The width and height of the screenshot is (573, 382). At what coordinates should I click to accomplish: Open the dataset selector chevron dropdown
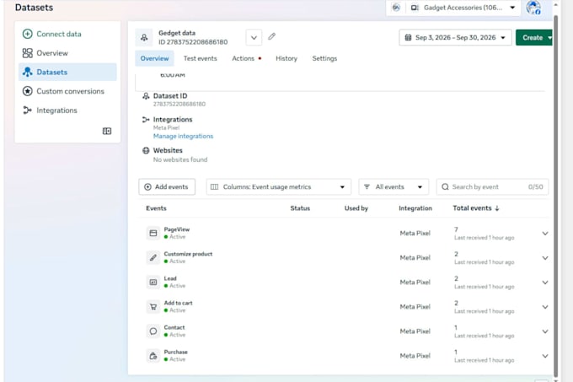click(x=254, y=38)
